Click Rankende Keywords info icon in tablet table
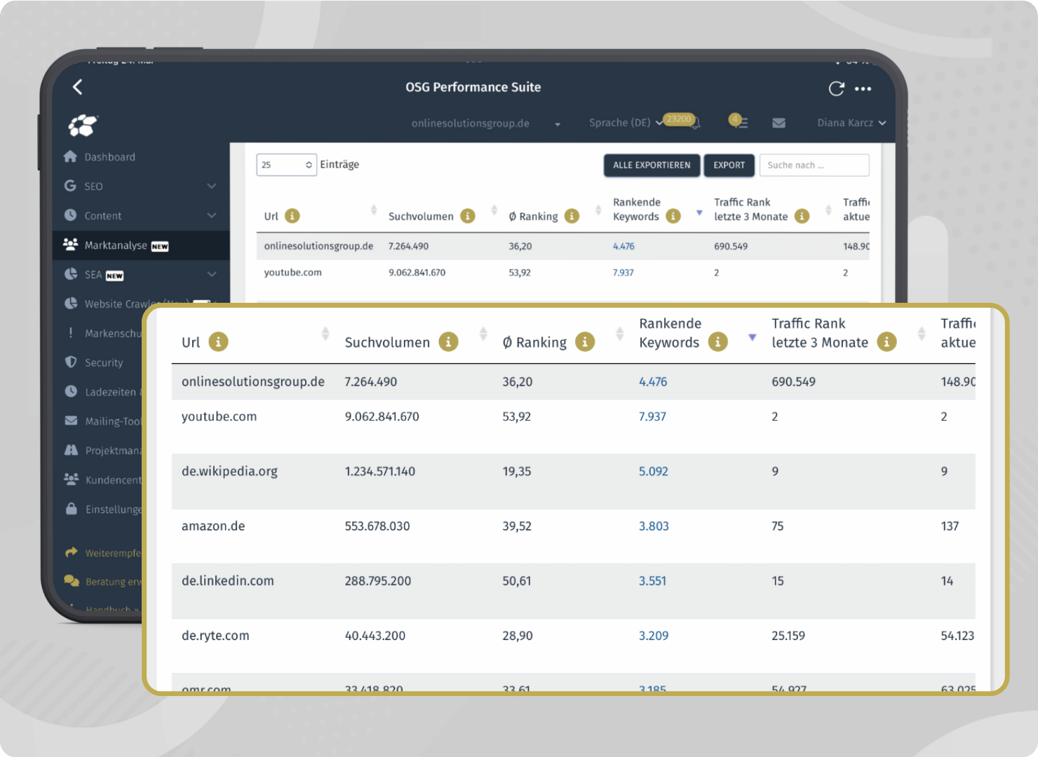 [x=673, y=216]
